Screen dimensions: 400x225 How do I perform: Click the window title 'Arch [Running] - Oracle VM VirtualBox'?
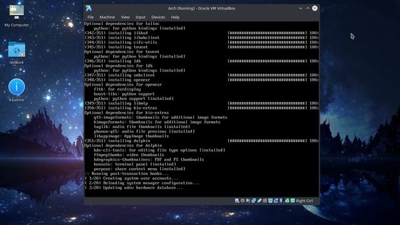[201, 8]
